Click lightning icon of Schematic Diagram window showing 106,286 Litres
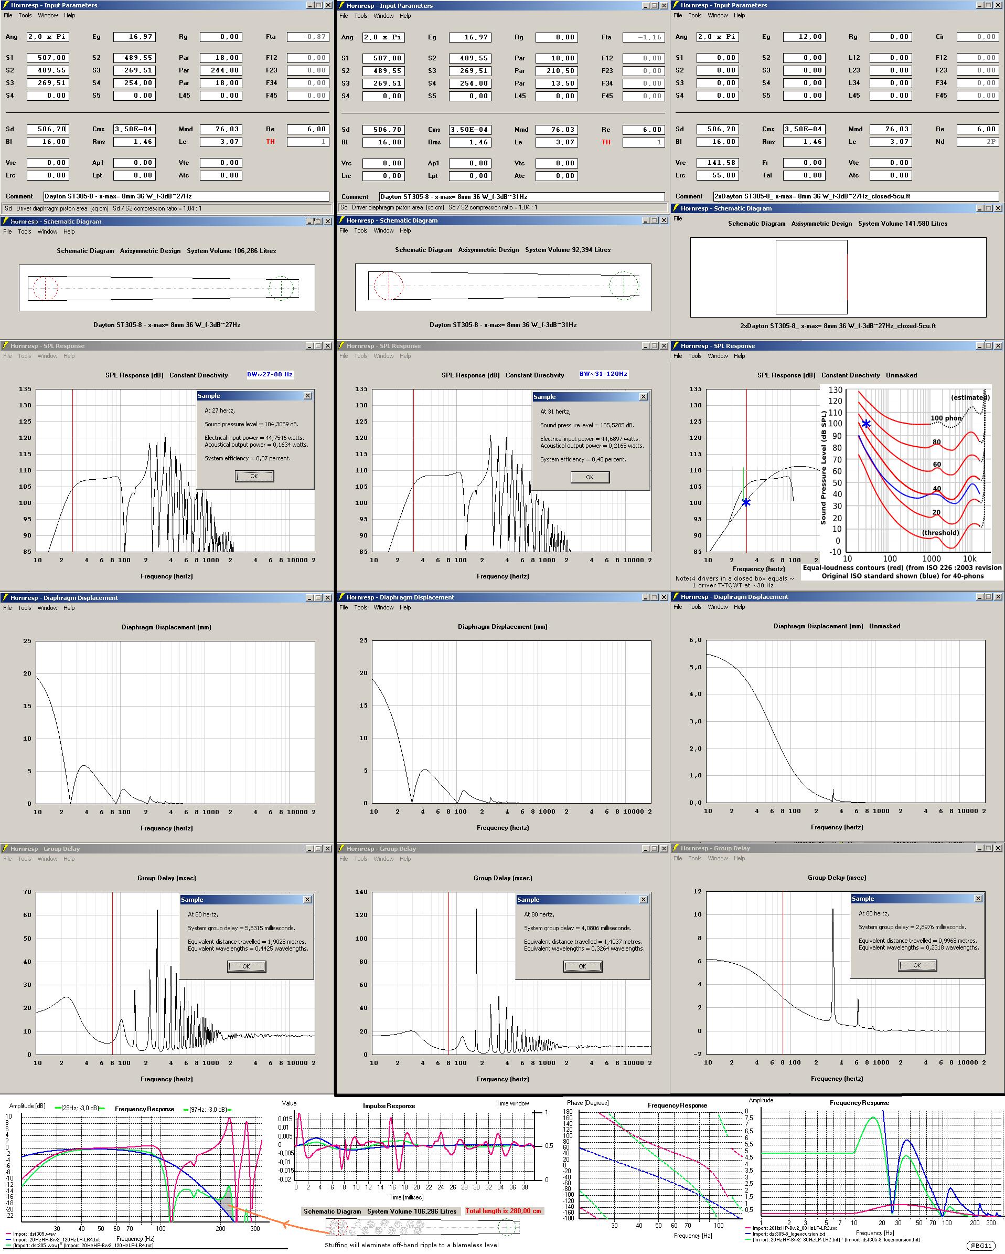 pyautogui.click(x=5, y=222)
